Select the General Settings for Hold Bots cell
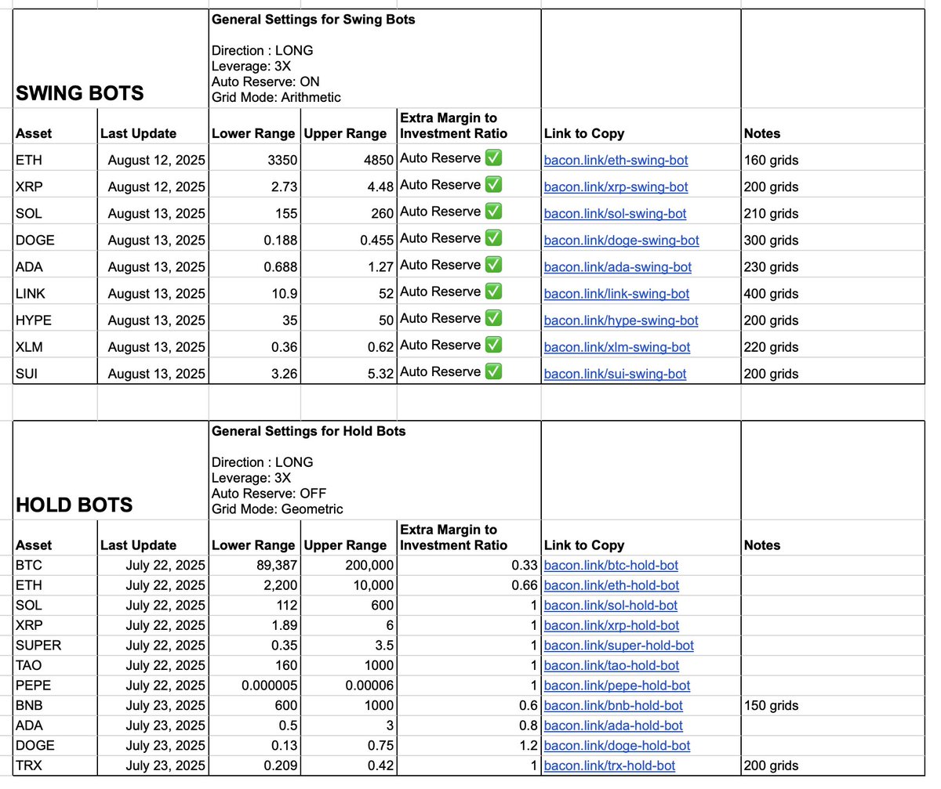941x789 pixels. (375, 470)
